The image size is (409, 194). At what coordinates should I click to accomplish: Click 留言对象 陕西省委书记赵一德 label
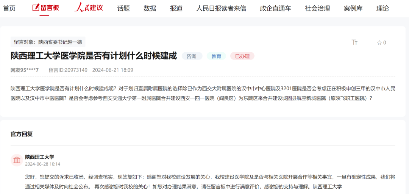pos(48,42)
